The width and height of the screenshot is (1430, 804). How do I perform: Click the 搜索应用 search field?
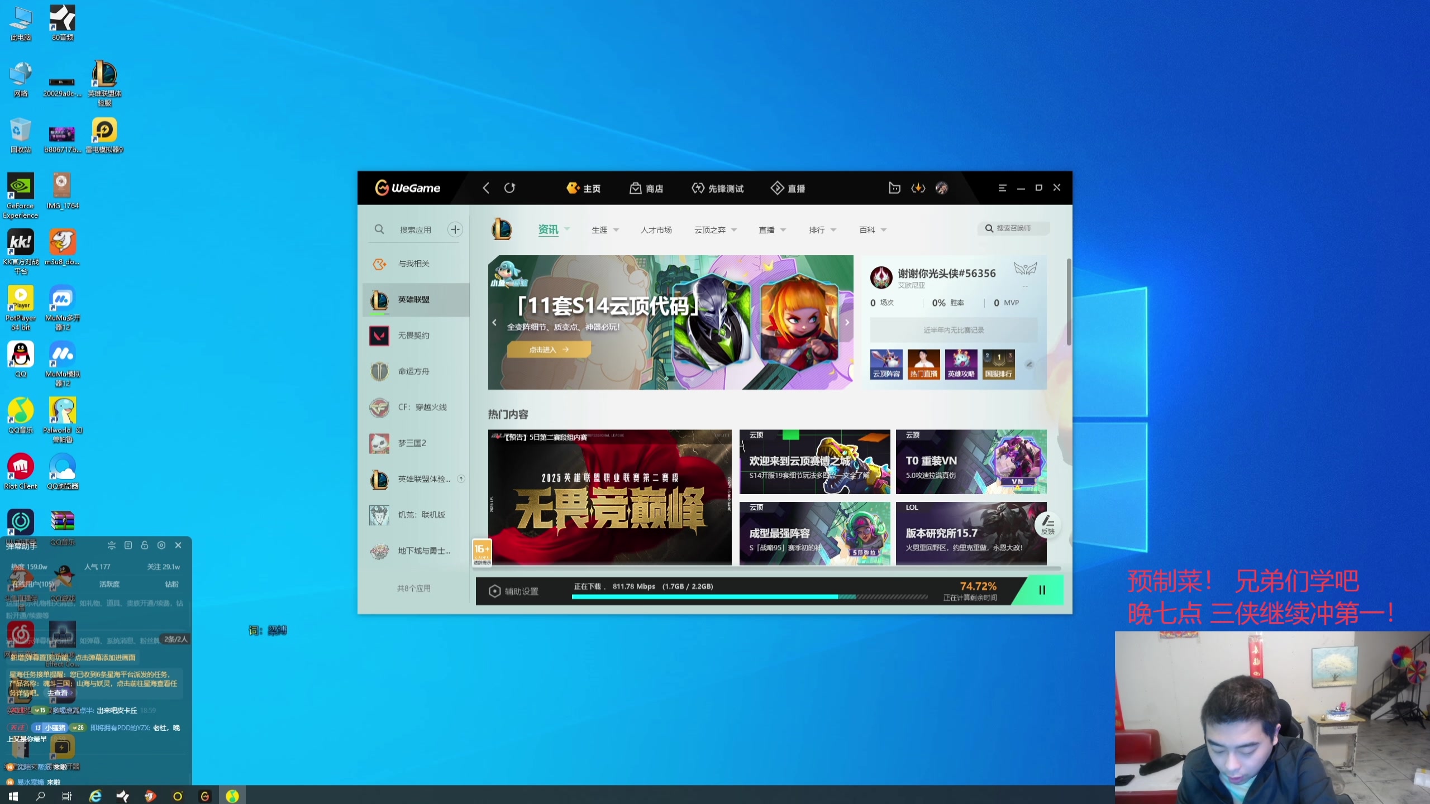pos(415,229)
